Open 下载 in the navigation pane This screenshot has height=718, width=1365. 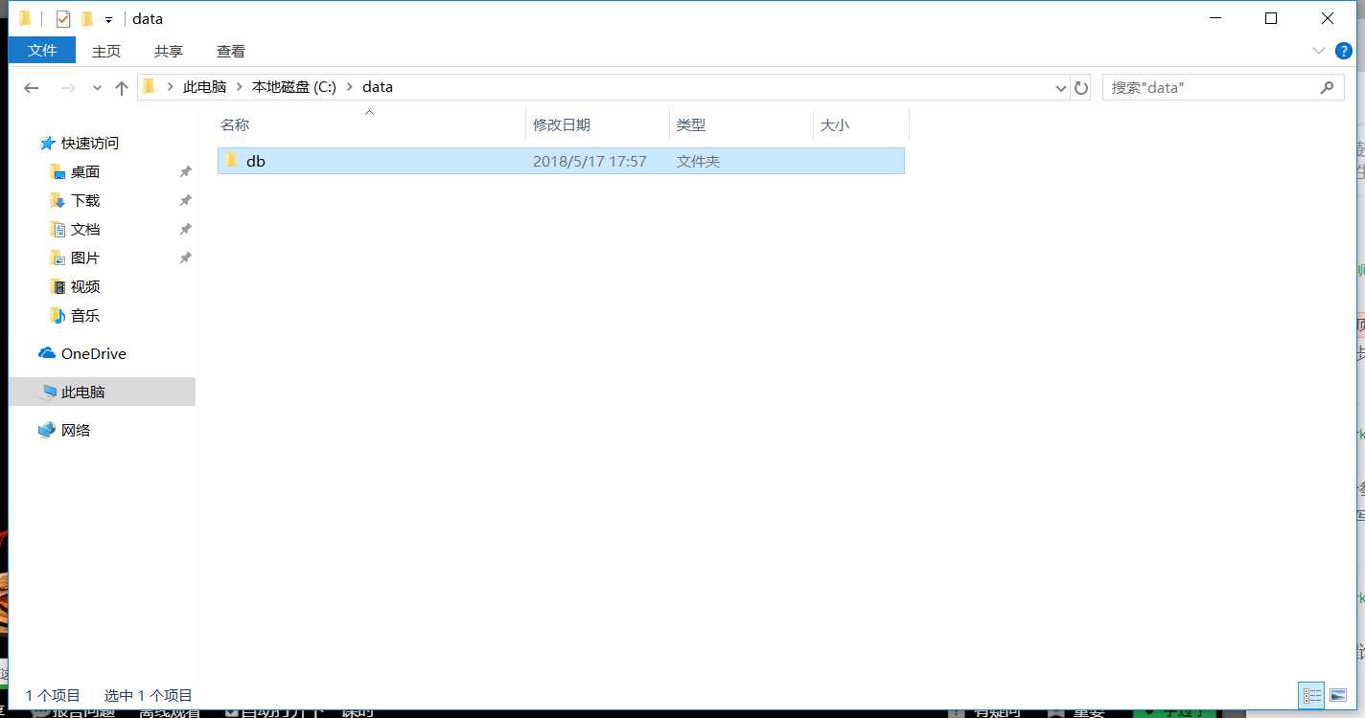(x=85, y=200)
